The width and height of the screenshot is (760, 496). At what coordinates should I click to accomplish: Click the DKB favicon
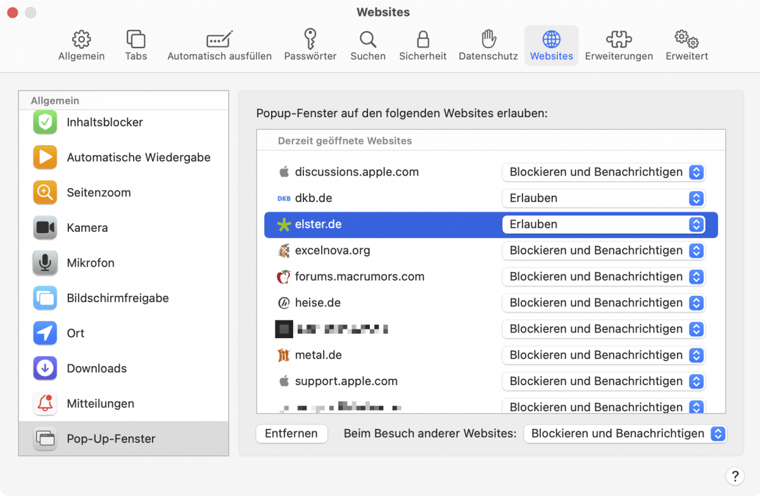284,198
